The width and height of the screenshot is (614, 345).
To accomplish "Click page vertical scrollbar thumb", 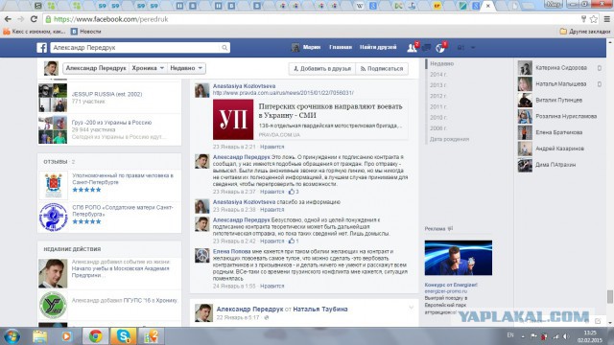I will (610, 296).
